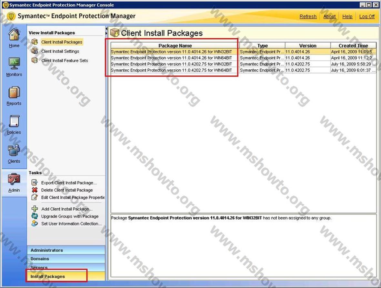Viewport: 381px width, 288px height.
Task: Open the About link
Action: coord(329,16)
